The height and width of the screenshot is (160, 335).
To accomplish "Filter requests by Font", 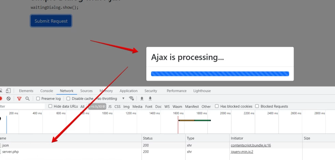I will pos(149,106).
